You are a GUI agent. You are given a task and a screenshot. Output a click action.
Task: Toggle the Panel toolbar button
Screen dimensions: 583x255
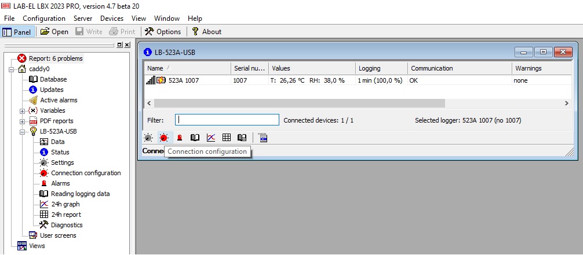pos(18,32)
